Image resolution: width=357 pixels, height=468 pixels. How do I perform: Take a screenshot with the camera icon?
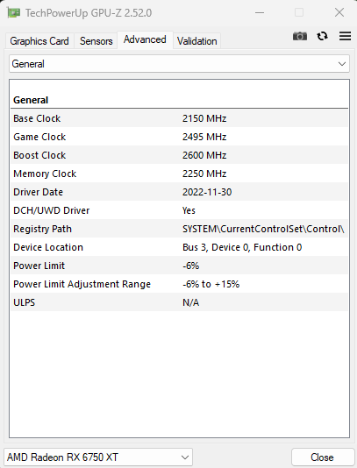pos(300,36)
